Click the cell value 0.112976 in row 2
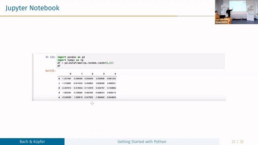Viewport: 258px width, 145px height. (89, 88)
